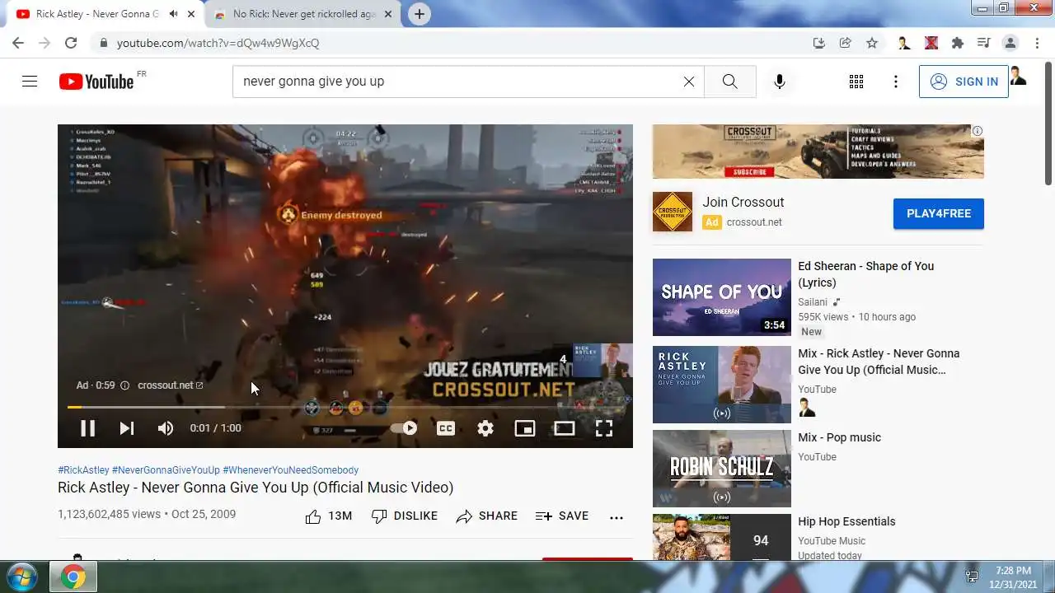Open the #RickAstley hashtag link
Screen dimensions: 1055x593
point(83,470)
